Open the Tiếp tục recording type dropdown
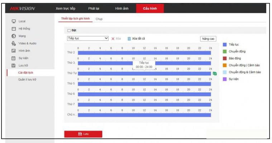 (88, 38)
